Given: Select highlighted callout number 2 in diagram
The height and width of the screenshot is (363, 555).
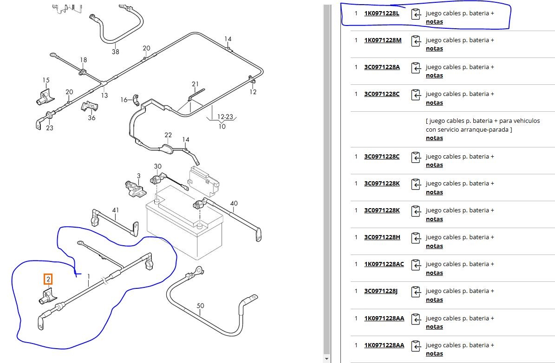Looking at the screenshot, I should pos(48,279).
